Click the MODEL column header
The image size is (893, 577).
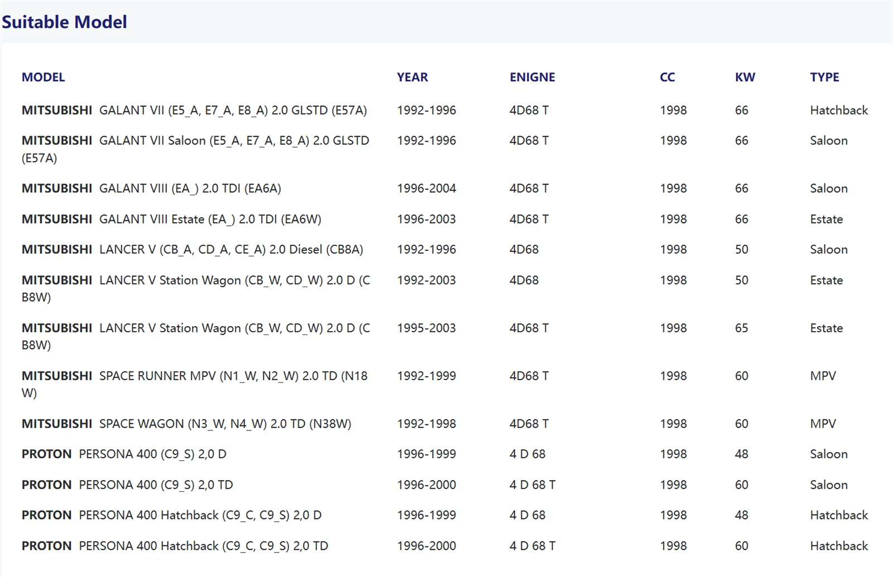(43, 77)
